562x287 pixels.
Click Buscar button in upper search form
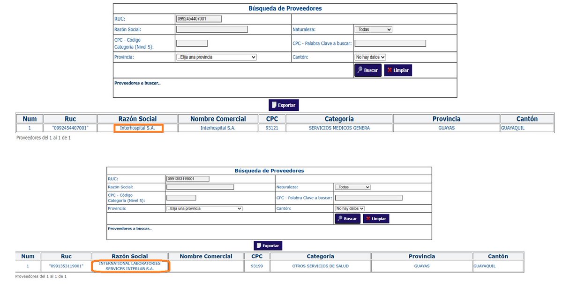[368, 71]
